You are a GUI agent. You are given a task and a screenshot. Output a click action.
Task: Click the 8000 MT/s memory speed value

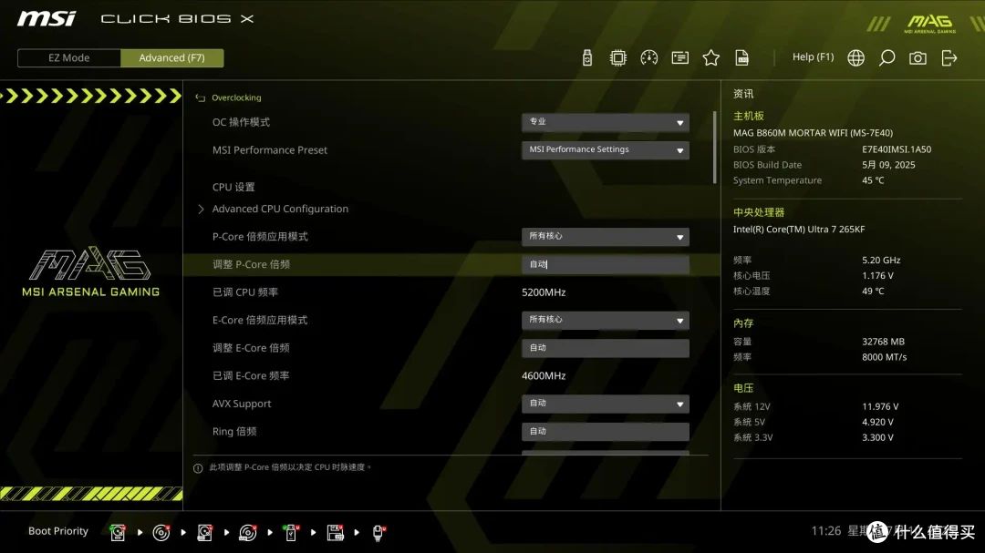click(x=884, y=357)
